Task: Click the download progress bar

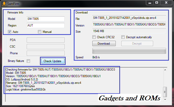Action: pyautogui.click(x=129, y=51)
